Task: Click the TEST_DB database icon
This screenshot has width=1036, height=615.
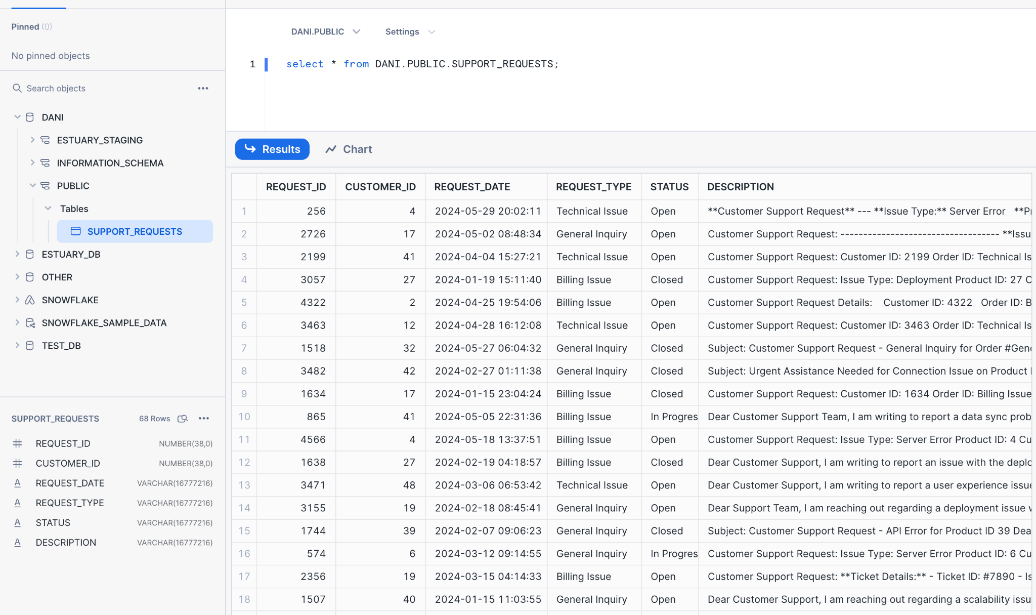Action: (x=30, y=345)
